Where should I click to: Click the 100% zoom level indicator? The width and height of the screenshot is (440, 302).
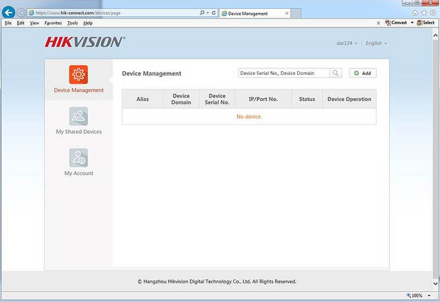(x=415, y=295)
